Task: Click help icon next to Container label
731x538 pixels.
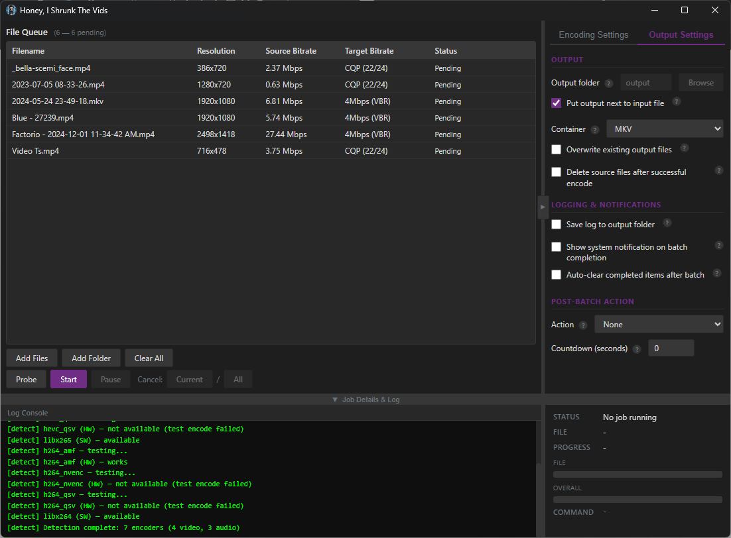Action: click(594, 130)
